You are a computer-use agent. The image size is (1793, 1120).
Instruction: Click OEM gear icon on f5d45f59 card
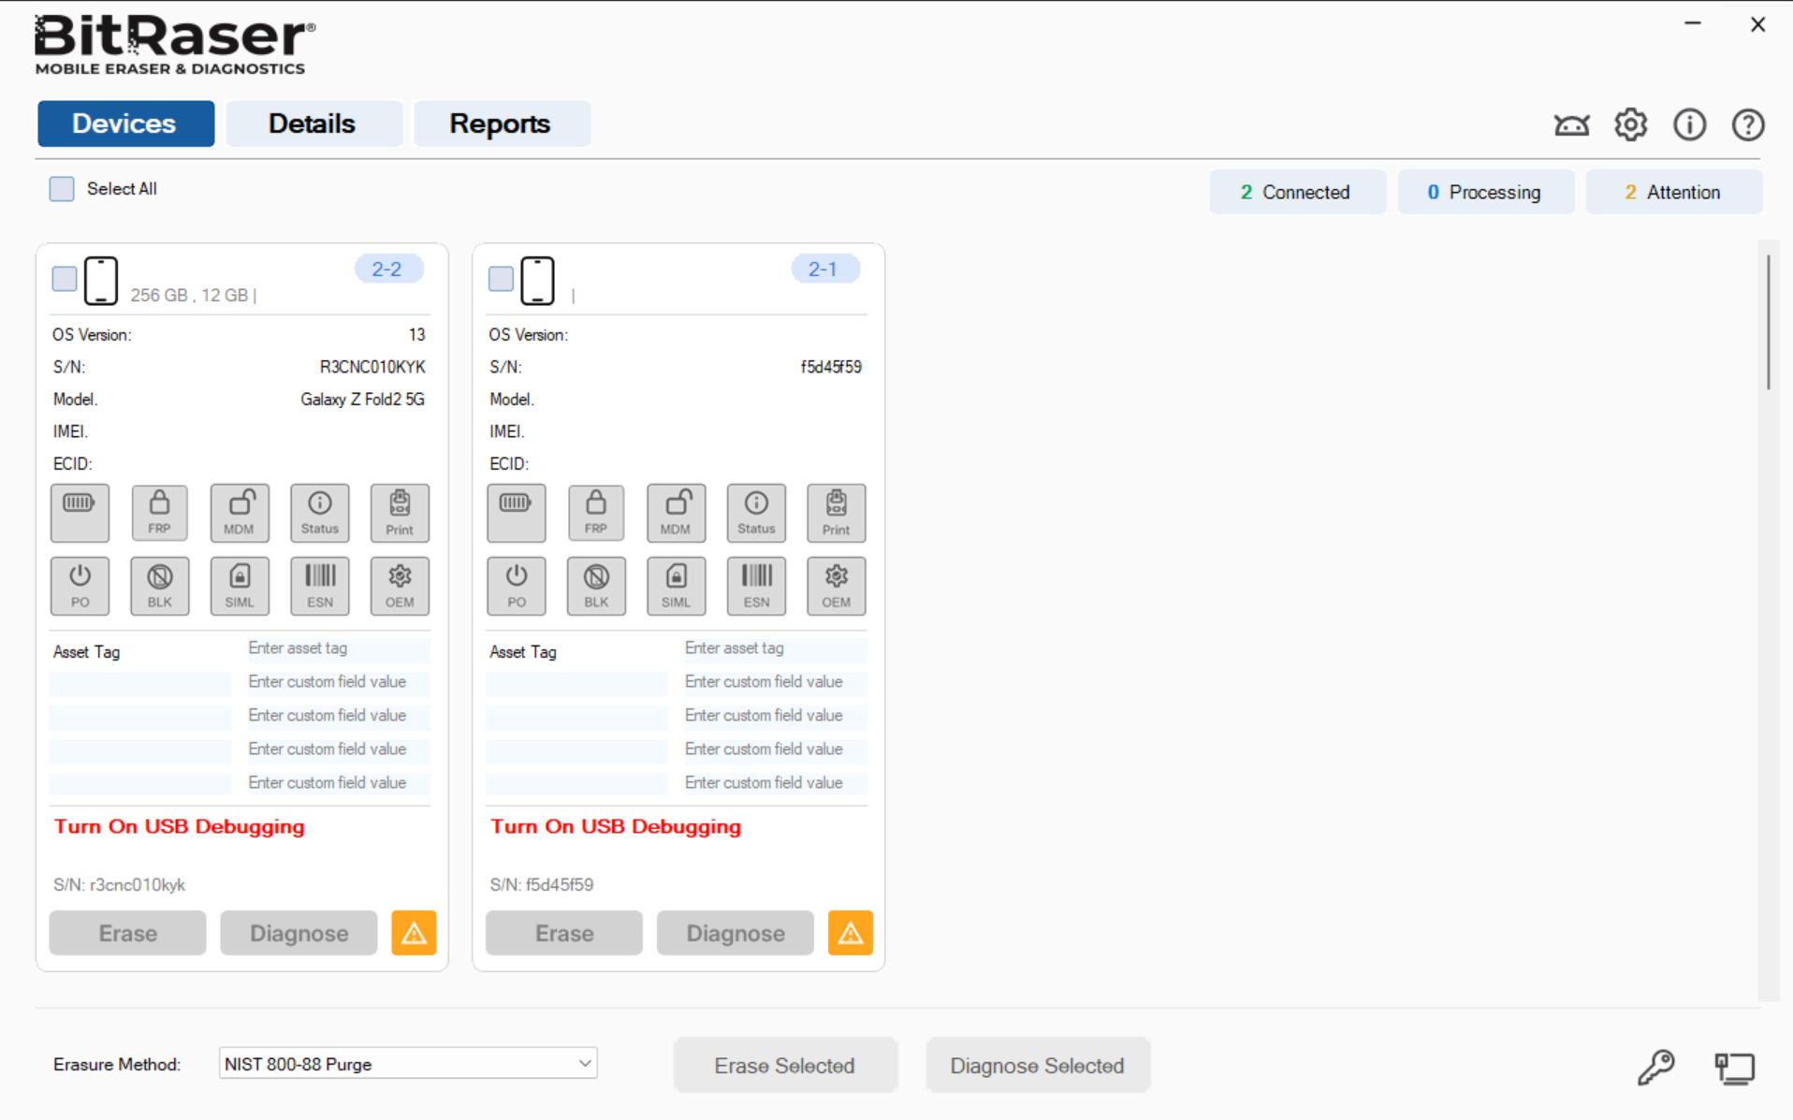pos(837,586)
